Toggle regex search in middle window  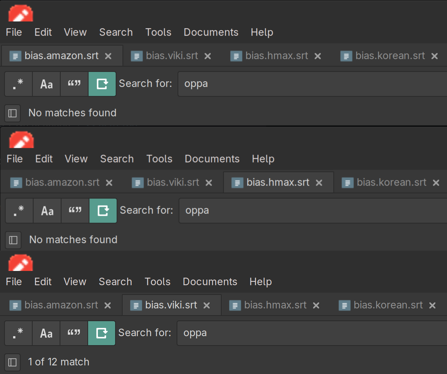(x=19, y=211)
